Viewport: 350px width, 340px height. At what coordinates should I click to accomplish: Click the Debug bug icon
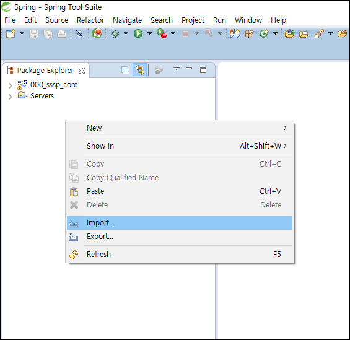[115, 33]
